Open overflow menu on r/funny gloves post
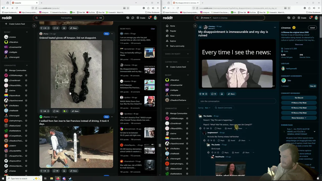Image resolution: width=322 pixels, height=181 pixels. [112, 34]
